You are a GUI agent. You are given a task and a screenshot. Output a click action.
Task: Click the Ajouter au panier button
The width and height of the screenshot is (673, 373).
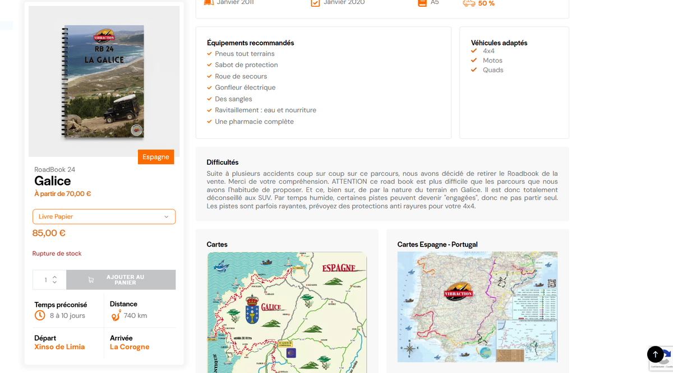point(121,280)
